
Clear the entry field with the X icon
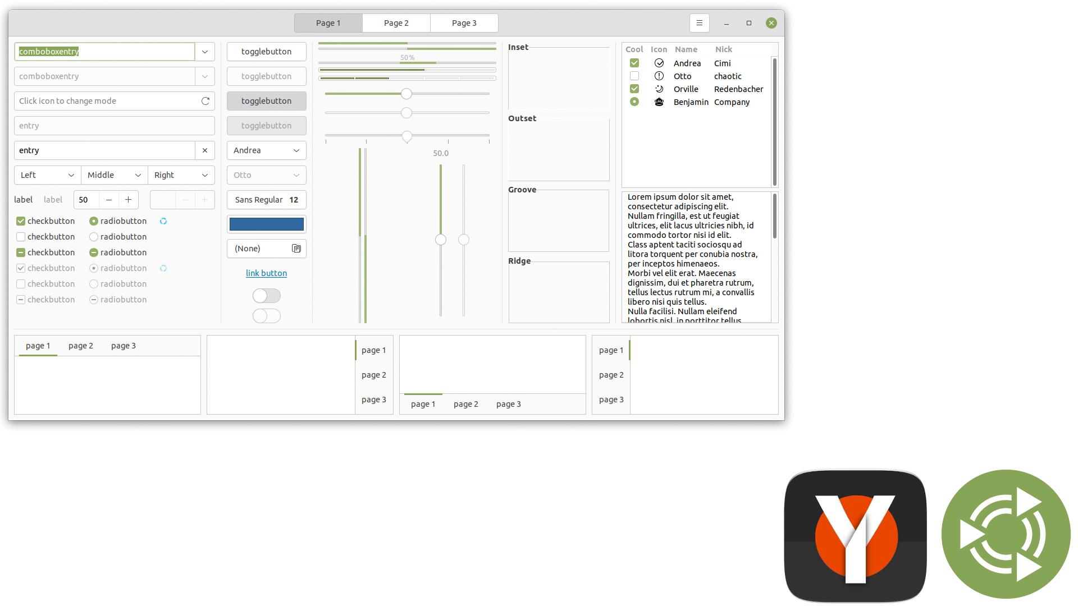205,150
